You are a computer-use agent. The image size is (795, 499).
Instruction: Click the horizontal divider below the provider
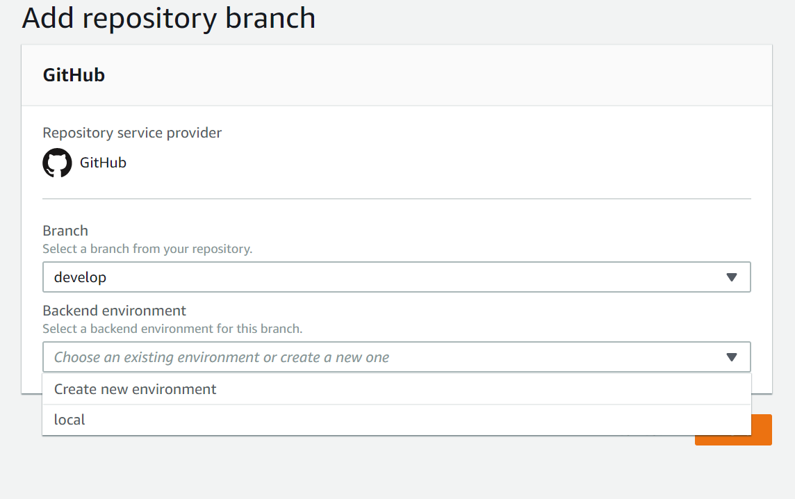(x=397, y=199)
